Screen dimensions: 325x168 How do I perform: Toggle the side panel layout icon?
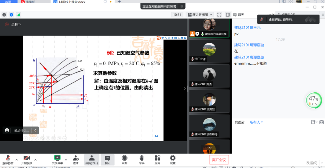[x=228, y=15]
